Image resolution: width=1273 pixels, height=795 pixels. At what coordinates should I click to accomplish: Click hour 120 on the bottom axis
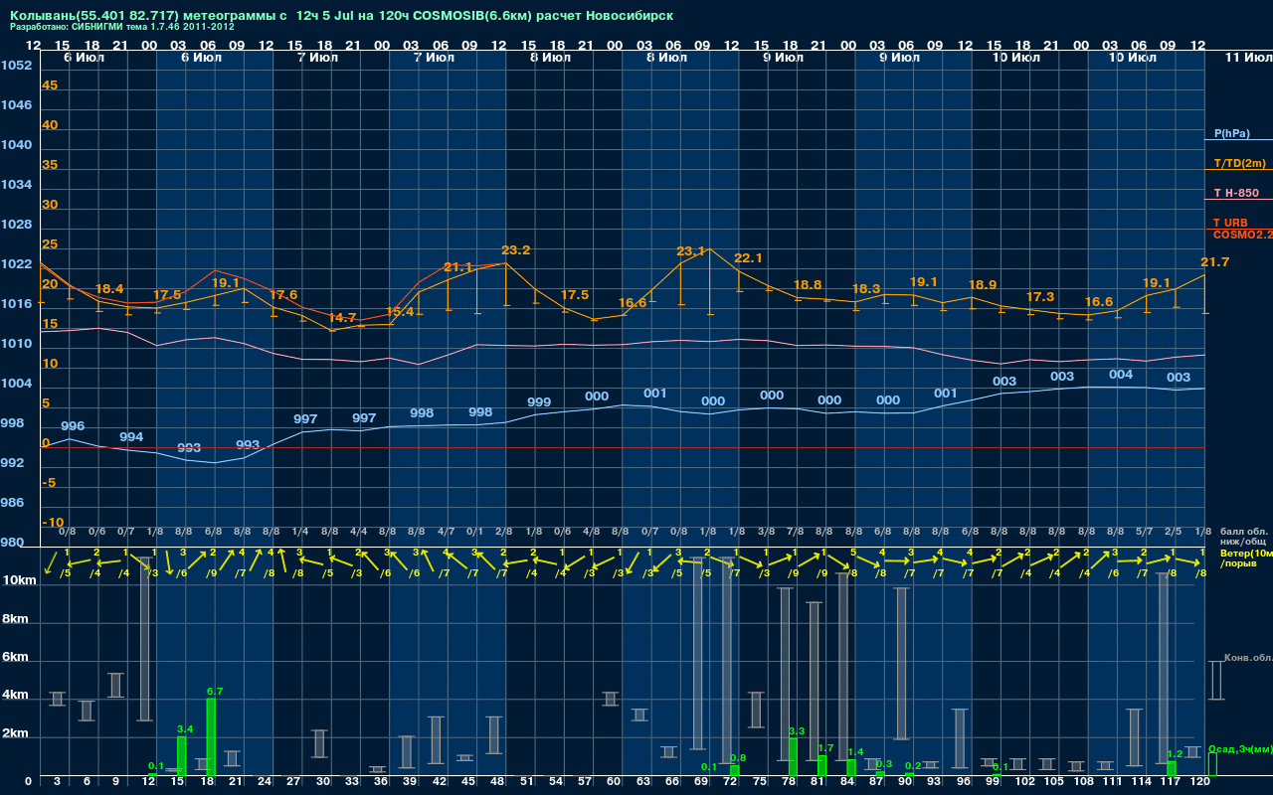pos(1200,783)
